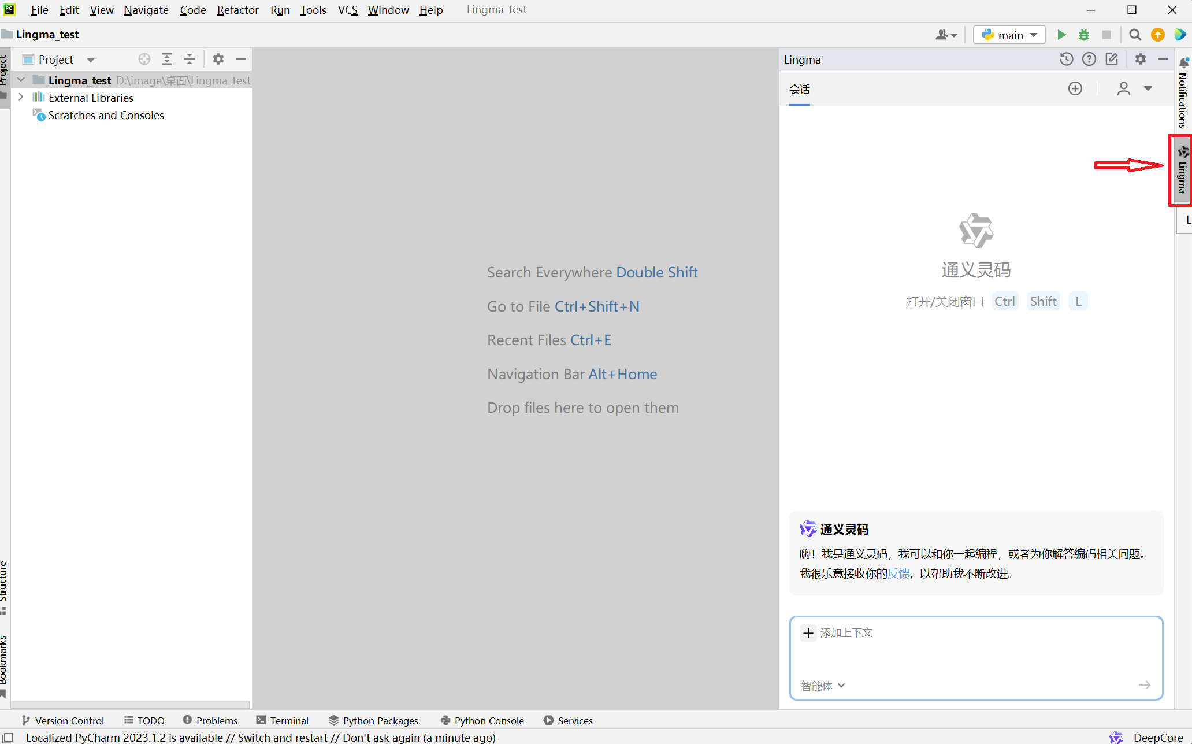Open the Python Packages tool window
Screen dimensions: 1192x744
pos(373,720)
